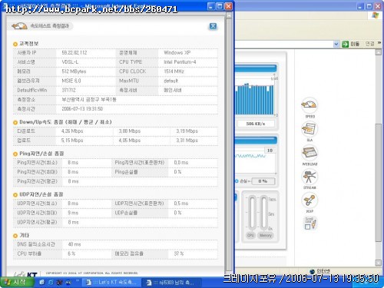This screenshot has width=384, height=288.
Task: Open the WEBLOAD test icon
Action: coord(310,153)
